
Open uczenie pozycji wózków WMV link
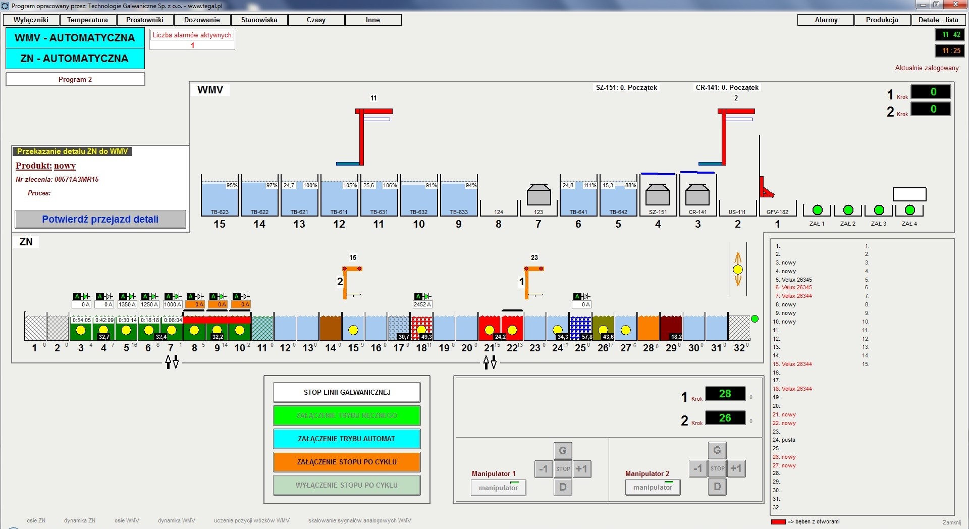point(251,520)
